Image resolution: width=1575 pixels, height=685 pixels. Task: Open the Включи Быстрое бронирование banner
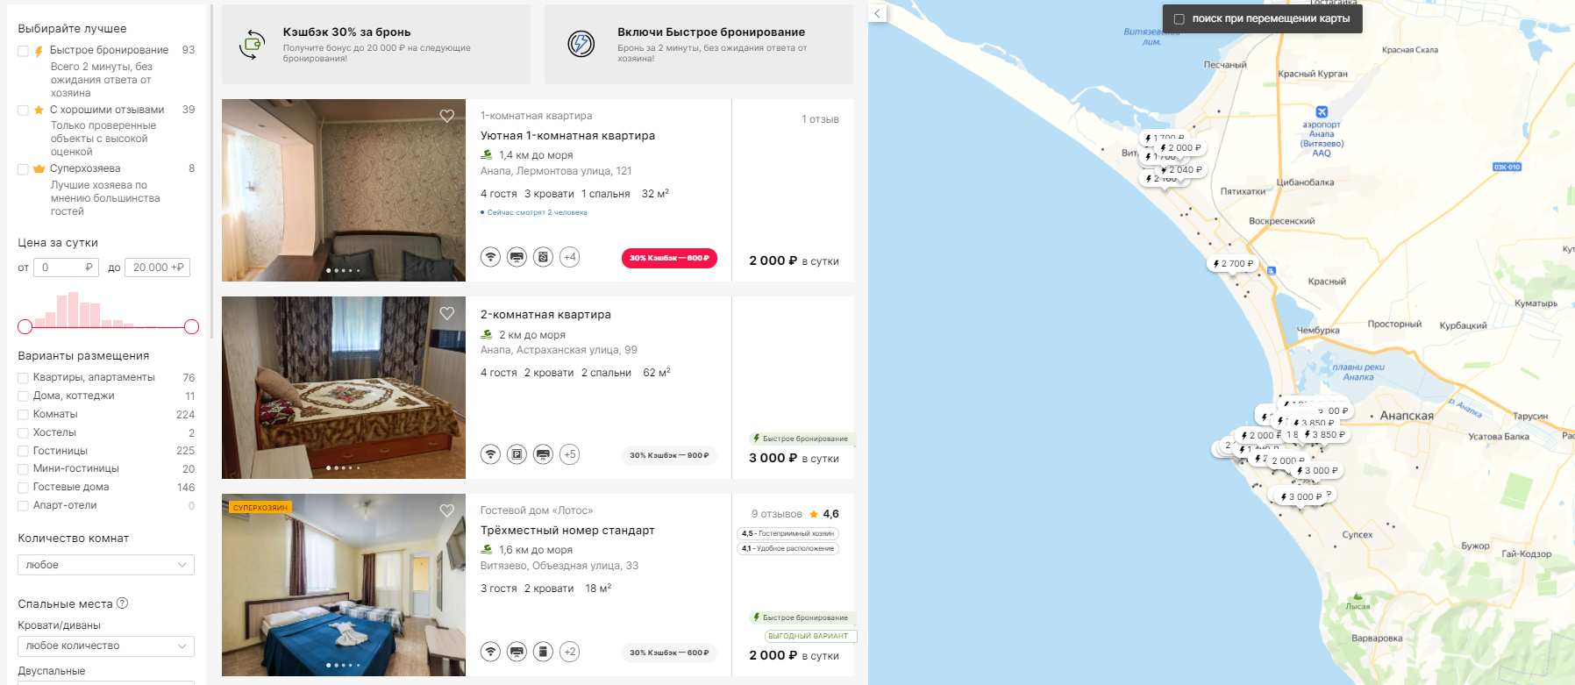tap(699, 44)
